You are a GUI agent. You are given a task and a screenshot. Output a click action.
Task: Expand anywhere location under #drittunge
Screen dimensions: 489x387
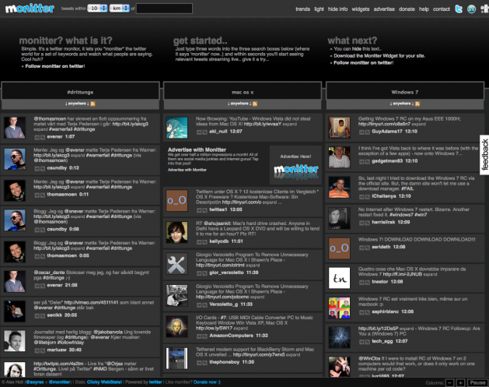[77, 104]
